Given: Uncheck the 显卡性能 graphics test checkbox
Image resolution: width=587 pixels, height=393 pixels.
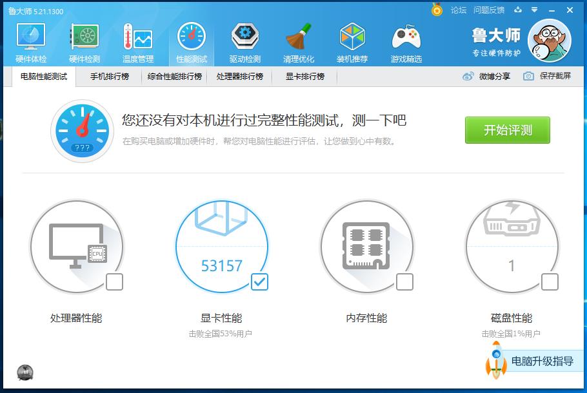Looking at the screenshot, I should pos(261,282).
